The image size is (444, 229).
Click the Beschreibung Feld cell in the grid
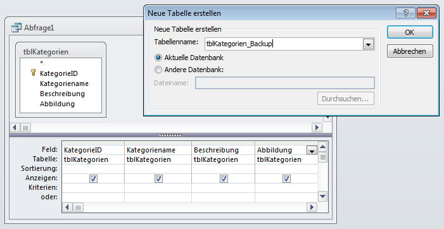(x=224, y=150)
